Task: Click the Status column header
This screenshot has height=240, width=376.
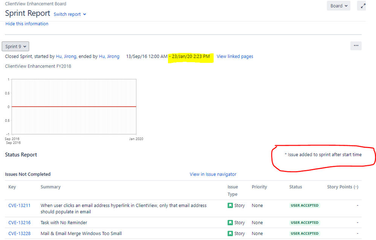Action: tap(295, 187)
